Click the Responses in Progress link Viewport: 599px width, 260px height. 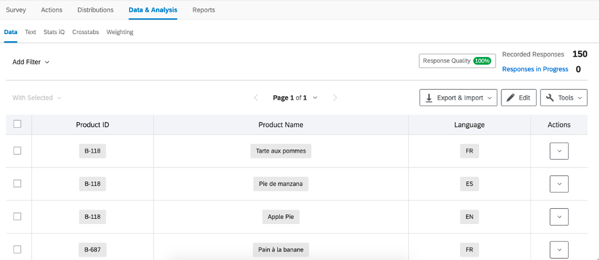click(x=535, y=69)
